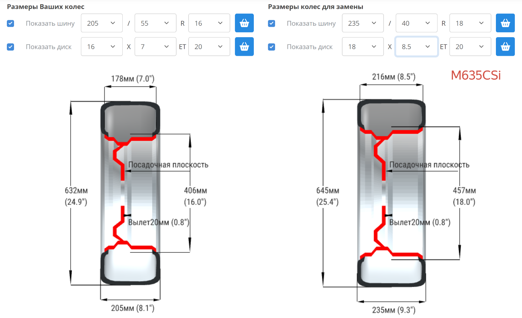Screen dimensions: 522x318
Task: Expand current tire R16 diameter dropdown
Action: (x=209, y=23)
